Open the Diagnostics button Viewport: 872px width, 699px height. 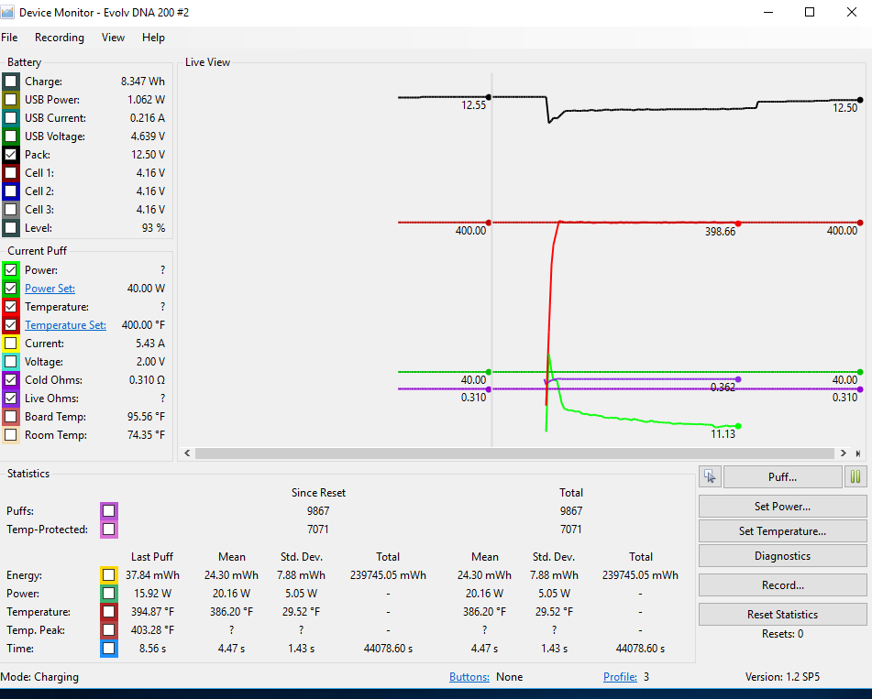click(x=782, y=556)
